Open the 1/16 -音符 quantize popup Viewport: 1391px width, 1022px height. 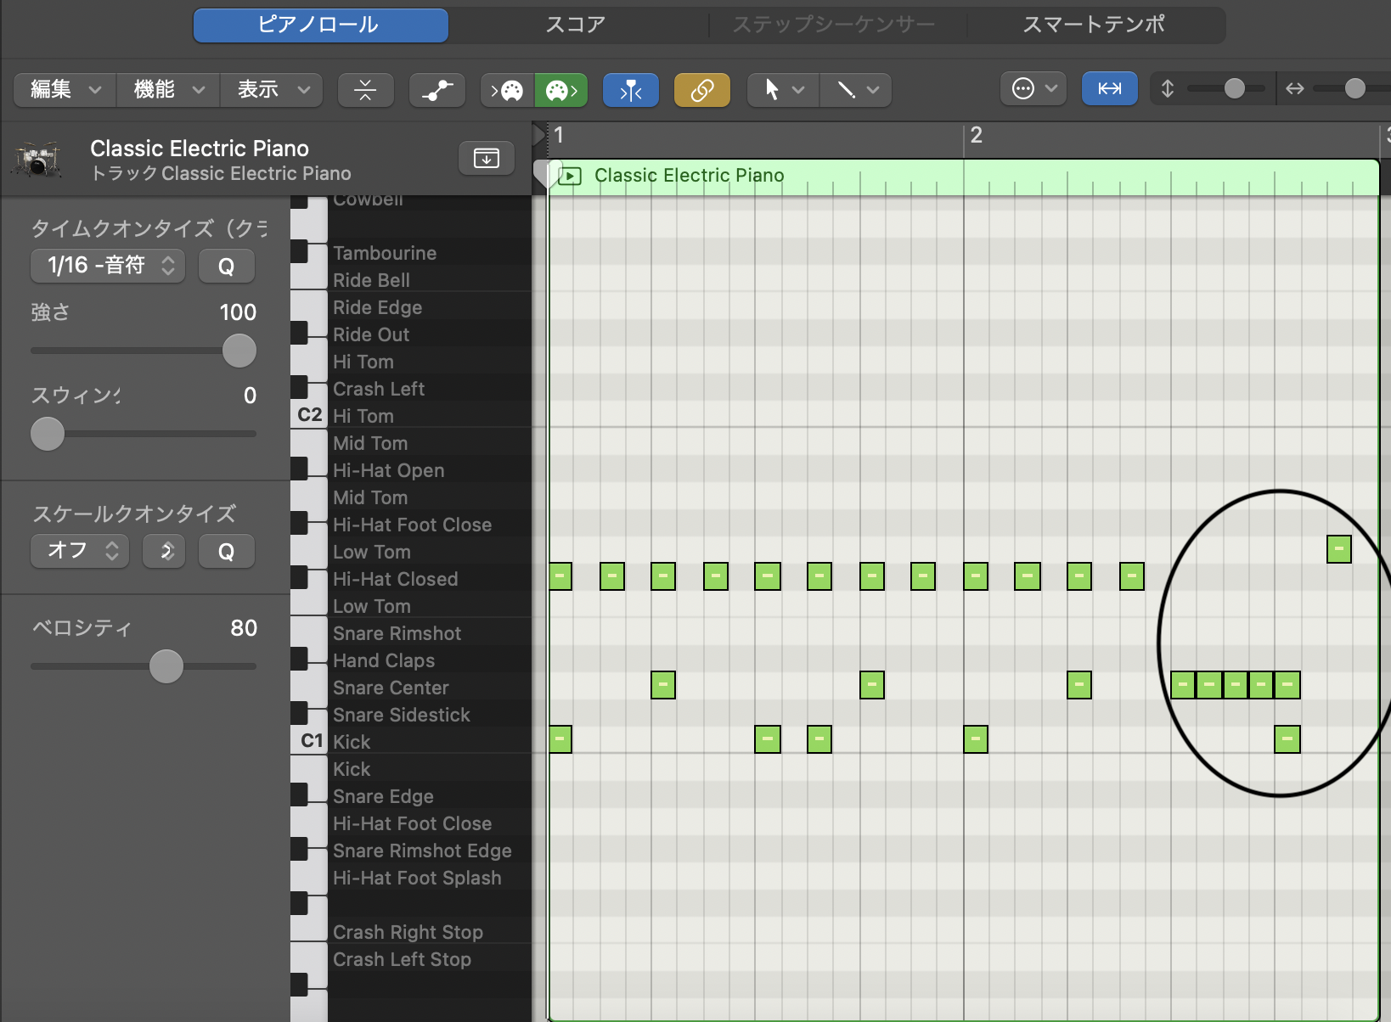click(x=108, y=266)
